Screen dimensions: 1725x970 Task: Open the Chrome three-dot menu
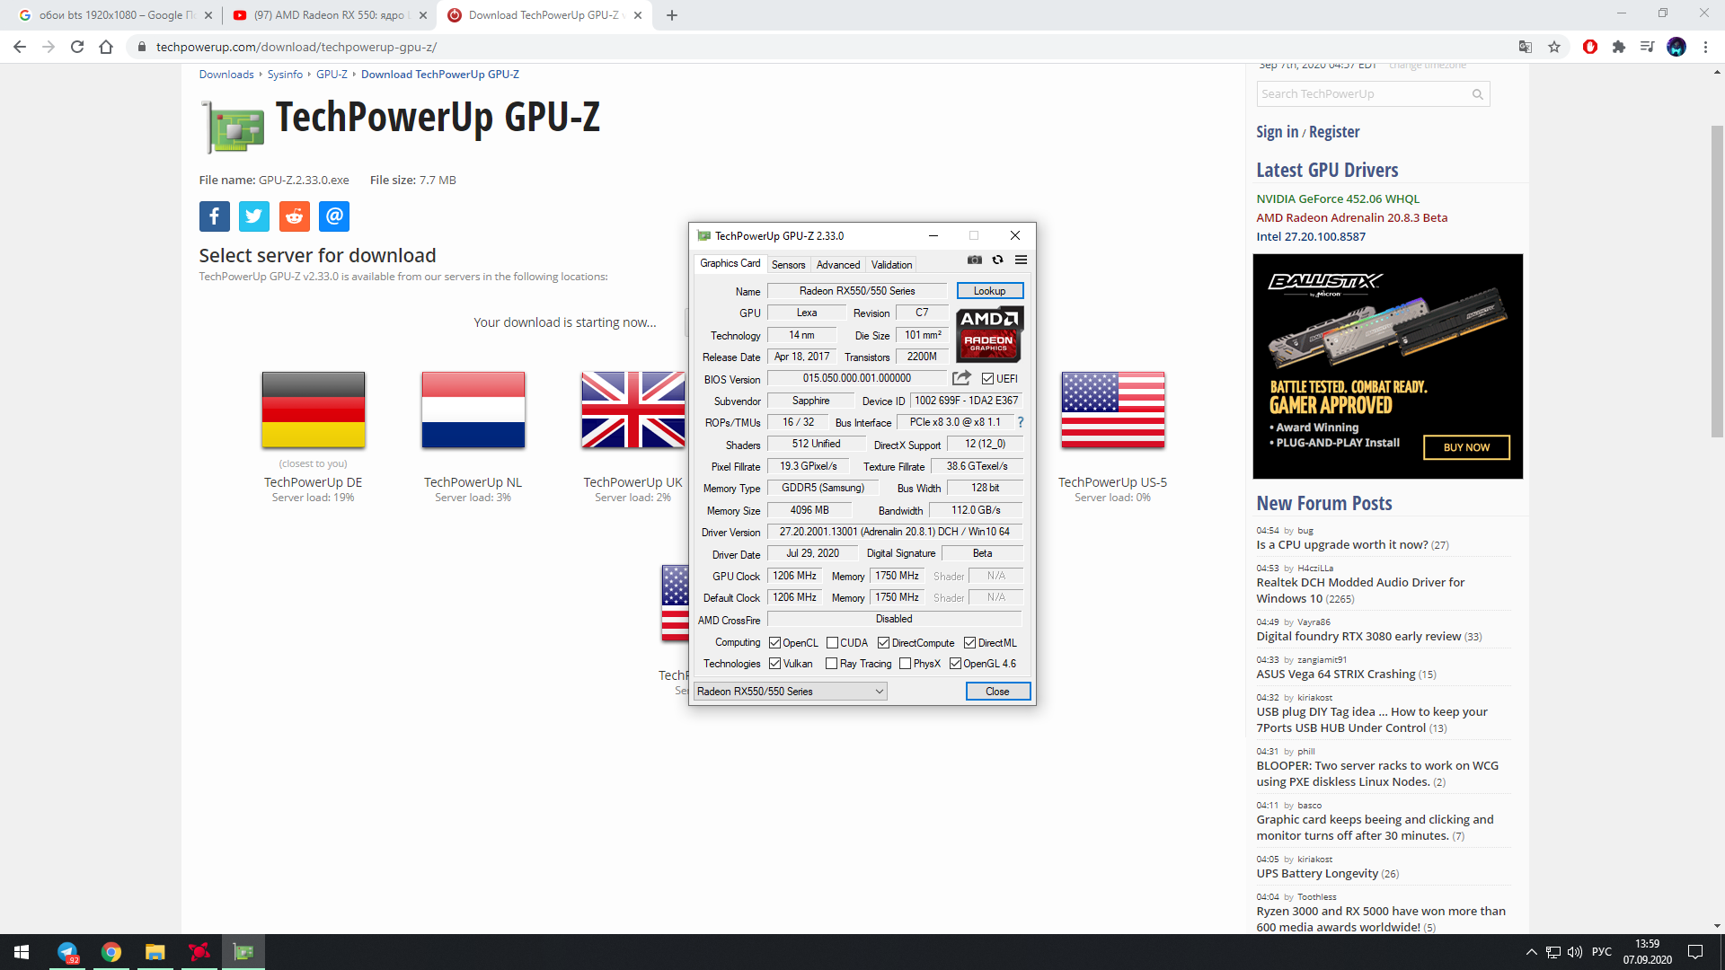coord(1705,47)
